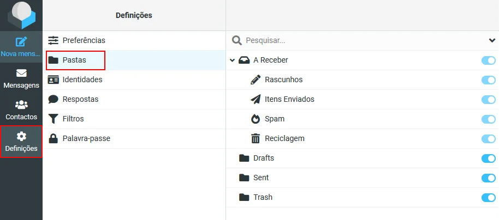Open Palavra-passe password settings
This screenshot has height=220, width=499.
click(86, 138)
